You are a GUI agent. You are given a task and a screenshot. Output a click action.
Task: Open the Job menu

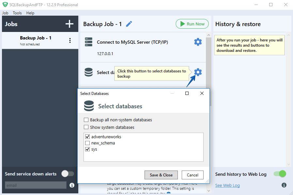[x=5, y=13]
